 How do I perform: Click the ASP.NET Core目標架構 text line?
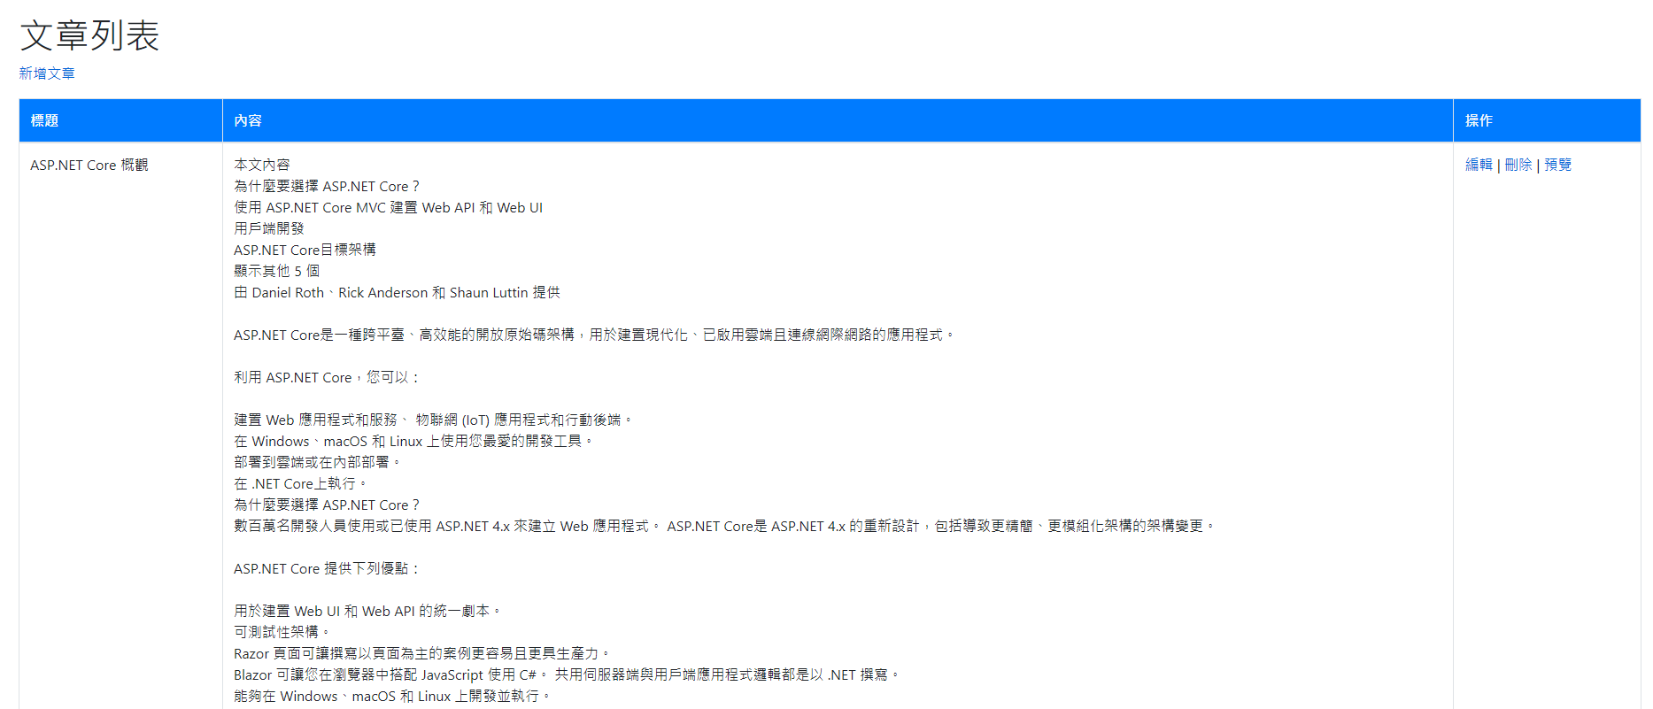click(305, 250)
